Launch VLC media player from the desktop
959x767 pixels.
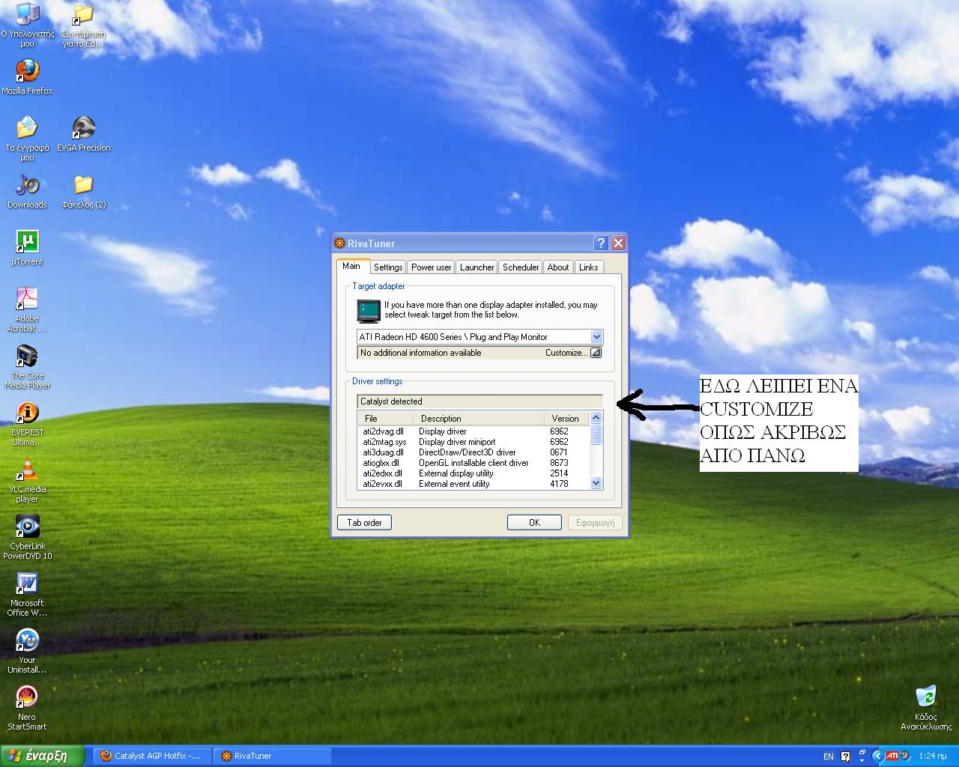(x=27, y=480)
